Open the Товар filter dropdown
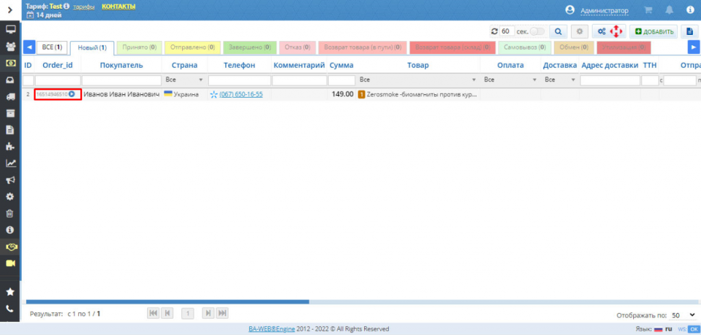 tap(418, 80)
